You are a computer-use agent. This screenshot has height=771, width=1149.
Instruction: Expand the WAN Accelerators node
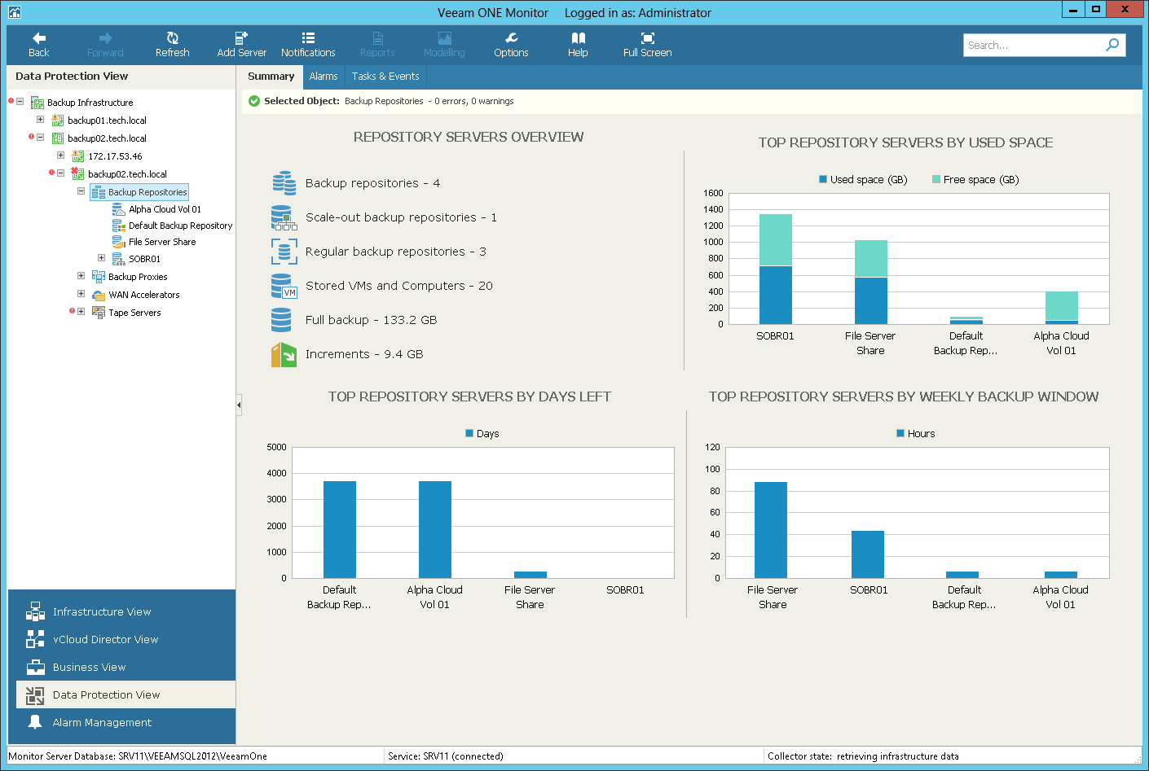click(81, 294)
